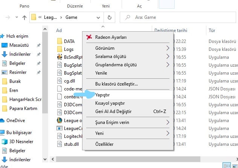Click the Bu bilgisayar computer icon
Screen dimensions: 238x168
coord(2,133)
